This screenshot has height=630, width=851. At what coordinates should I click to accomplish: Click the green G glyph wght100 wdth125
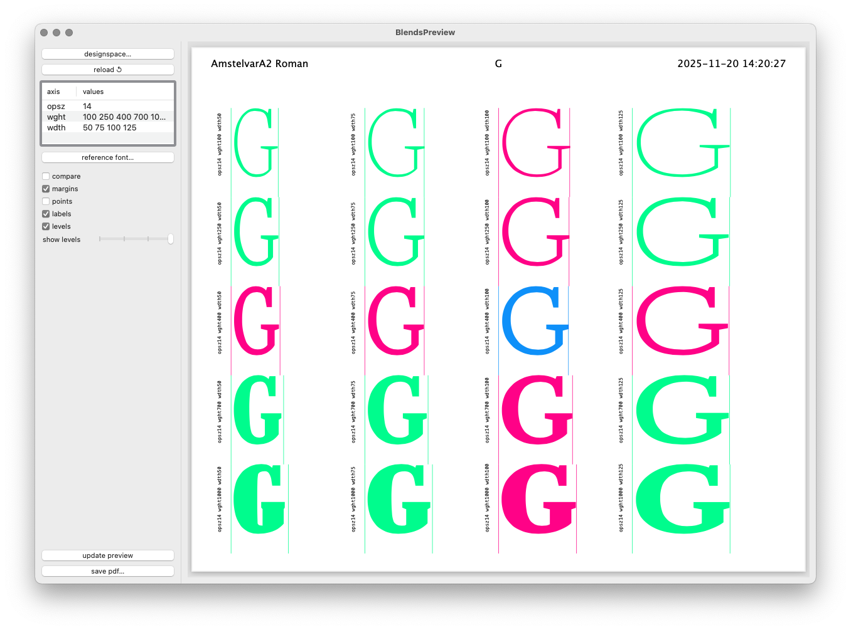pyautogui.click(x=683, y=142)
